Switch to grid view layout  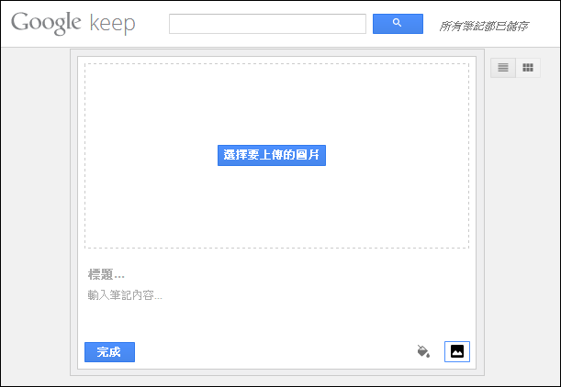[528, 68]
